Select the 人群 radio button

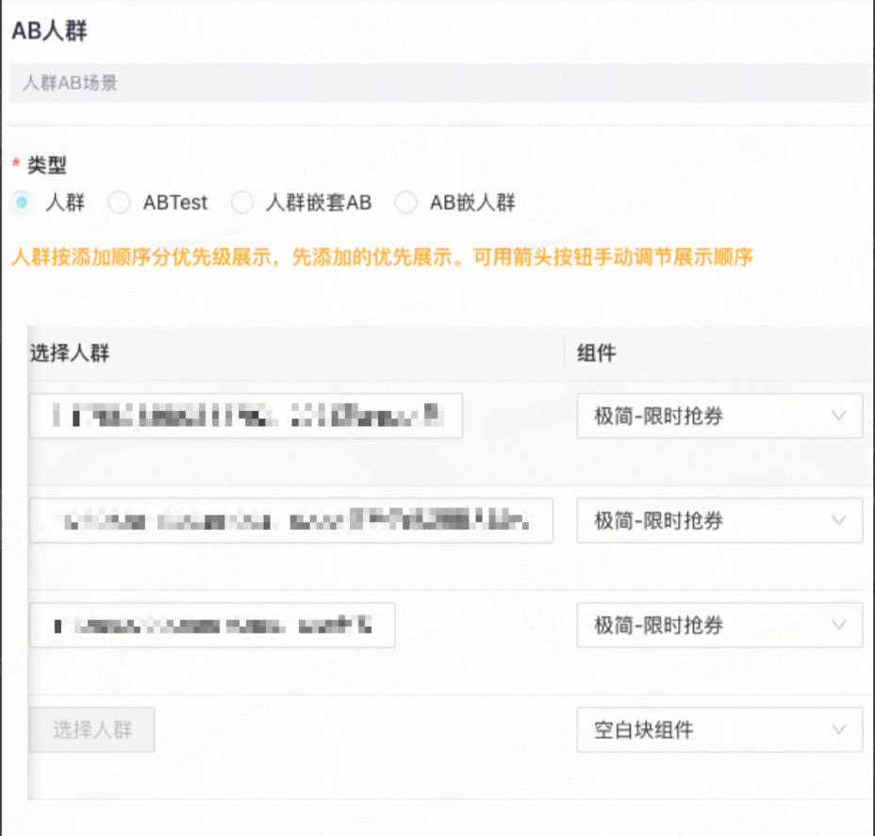23,202
